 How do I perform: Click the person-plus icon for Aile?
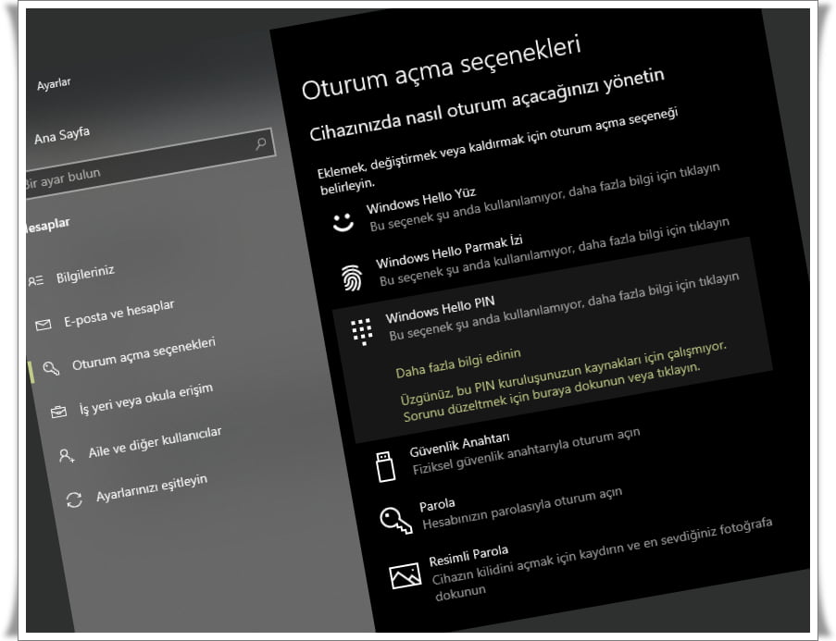[x=67, y=456]
